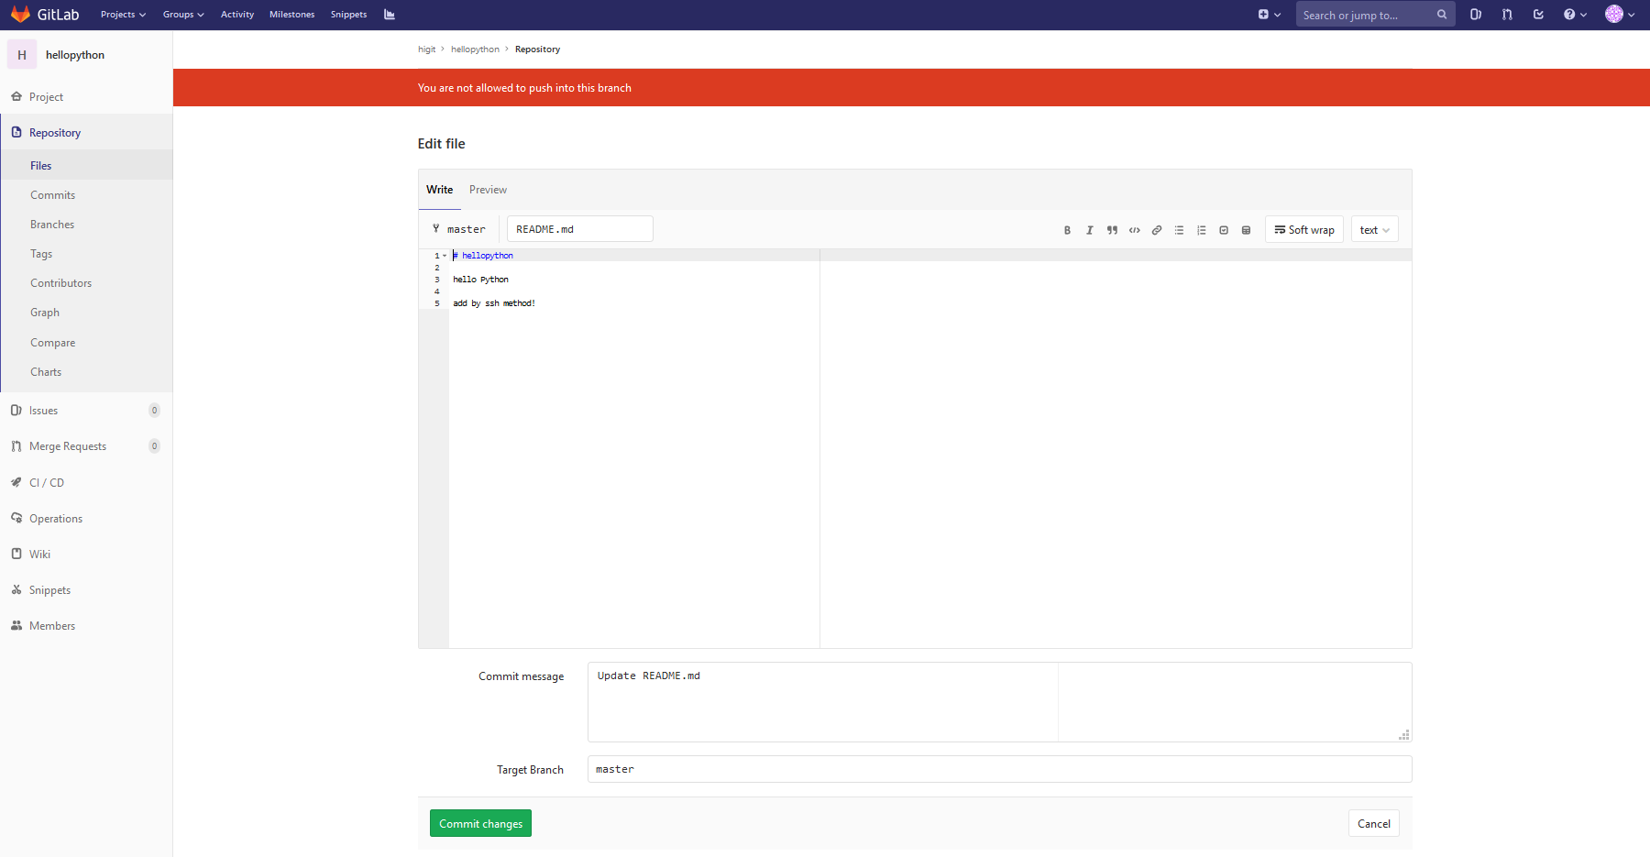
Task: Click the 'hellopython' breadcrumb link
Action: pos(475,49)
